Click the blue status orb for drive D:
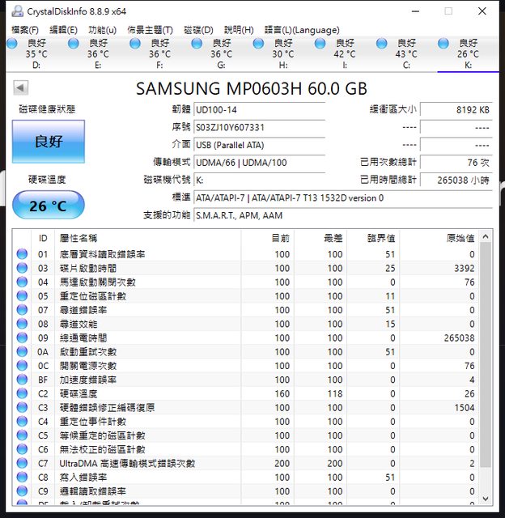The width and height of the screenshot is (505, 518). pyautogui.click(x=12, y=43)
